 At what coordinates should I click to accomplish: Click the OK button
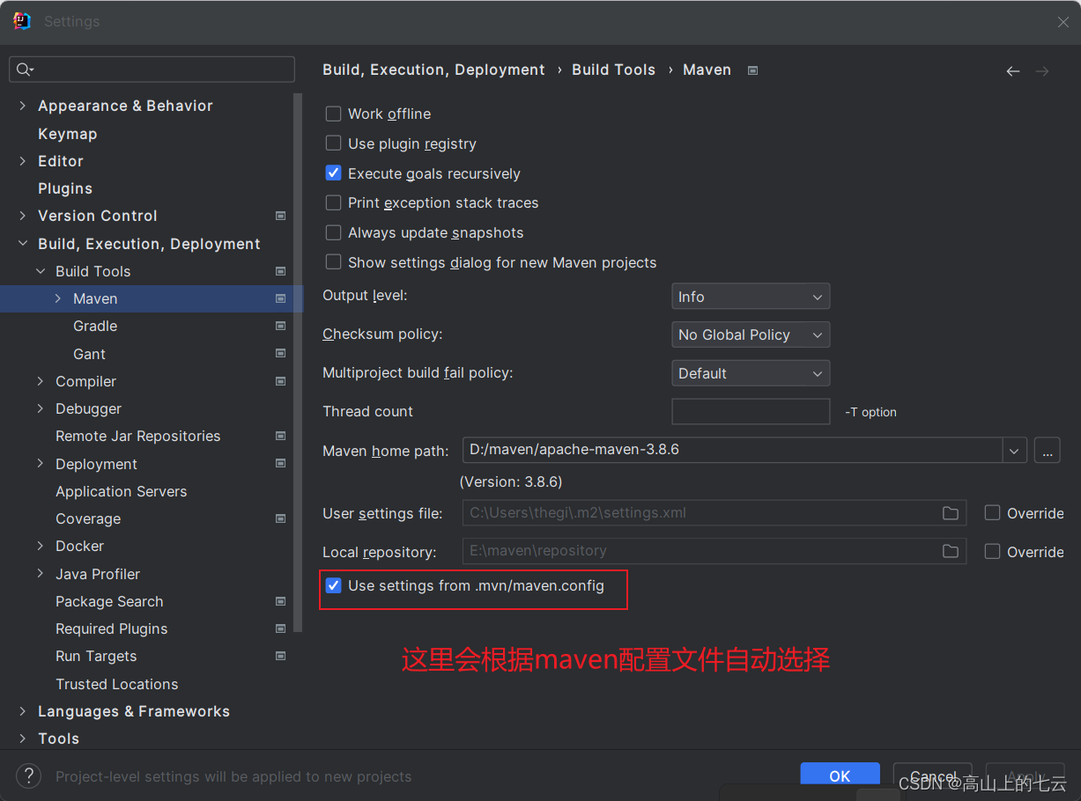[840, 775]
